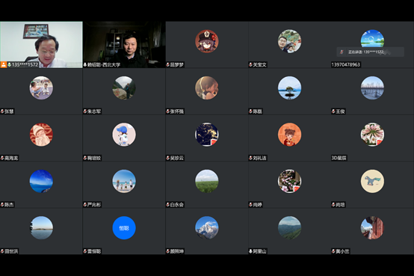Click the muted mic icon next to 关宝文
The height and width of the screenshot is (276, 414).
pyautogui.click(x=250, y=64)
